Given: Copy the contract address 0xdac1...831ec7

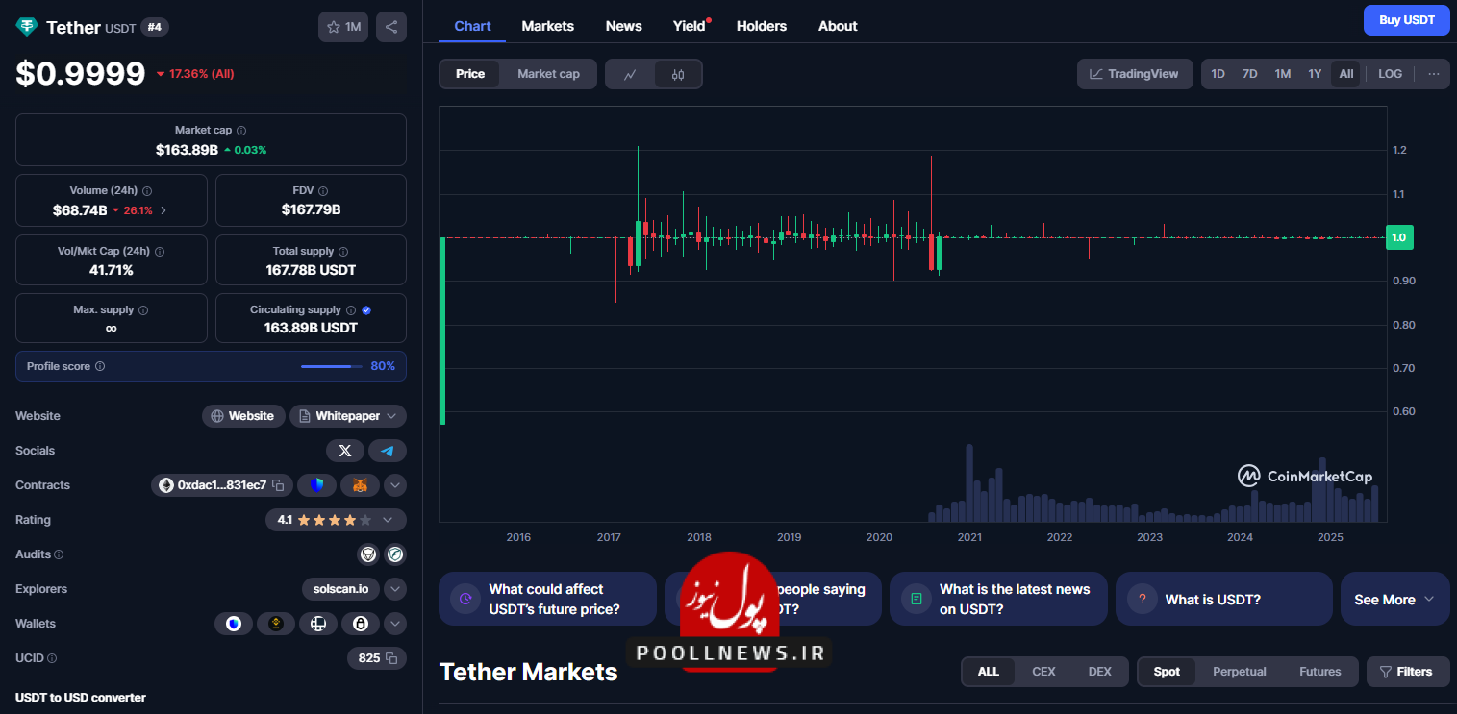Looking at the screenshot, I should (278, 485).
